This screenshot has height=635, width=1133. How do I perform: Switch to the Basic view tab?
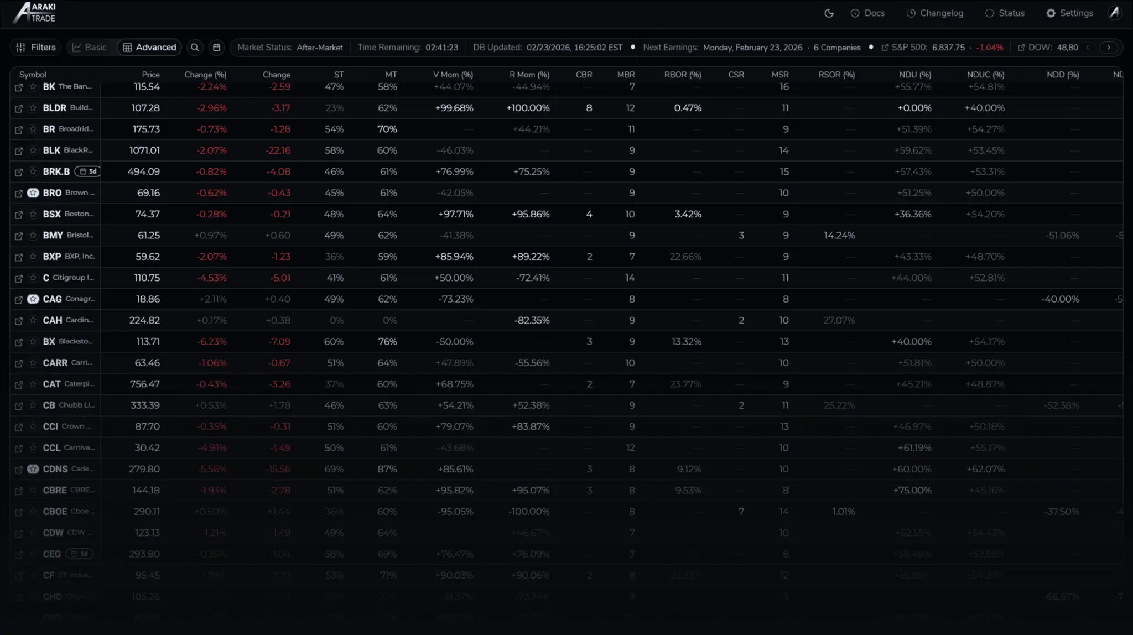coord(90,48)
